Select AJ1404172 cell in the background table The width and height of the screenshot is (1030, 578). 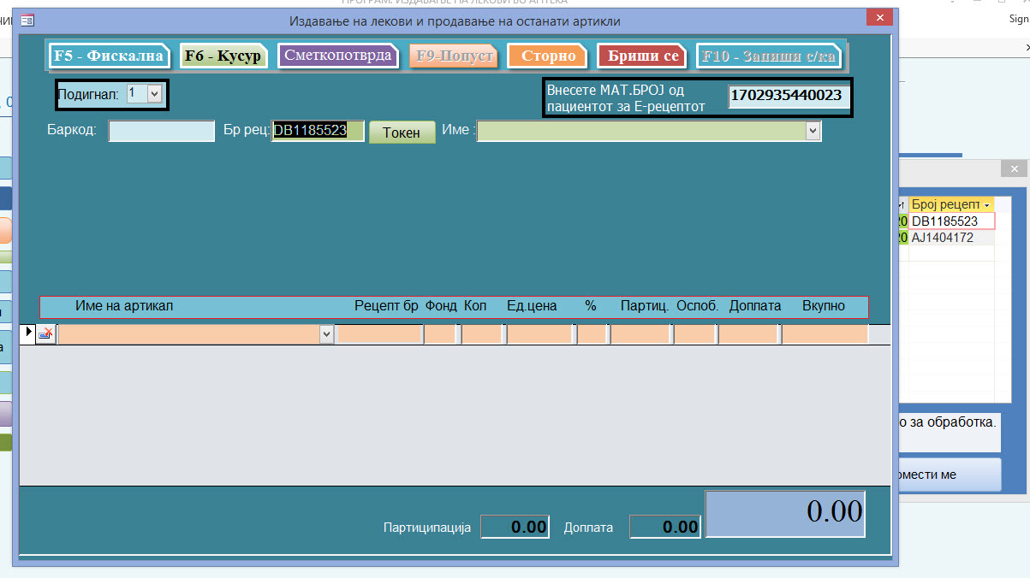952,238
